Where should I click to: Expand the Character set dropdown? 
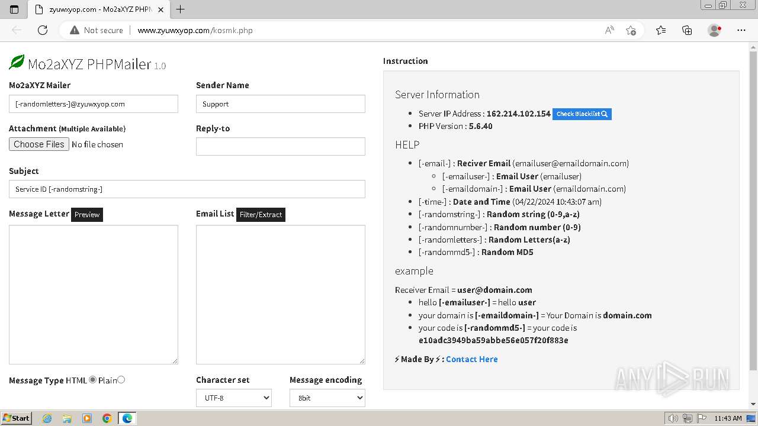coord(234,398)
